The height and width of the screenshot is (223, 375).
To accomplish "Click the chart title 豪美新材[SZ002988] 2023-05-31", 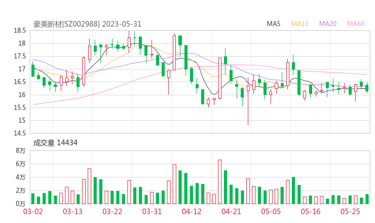I will point(87,24).
